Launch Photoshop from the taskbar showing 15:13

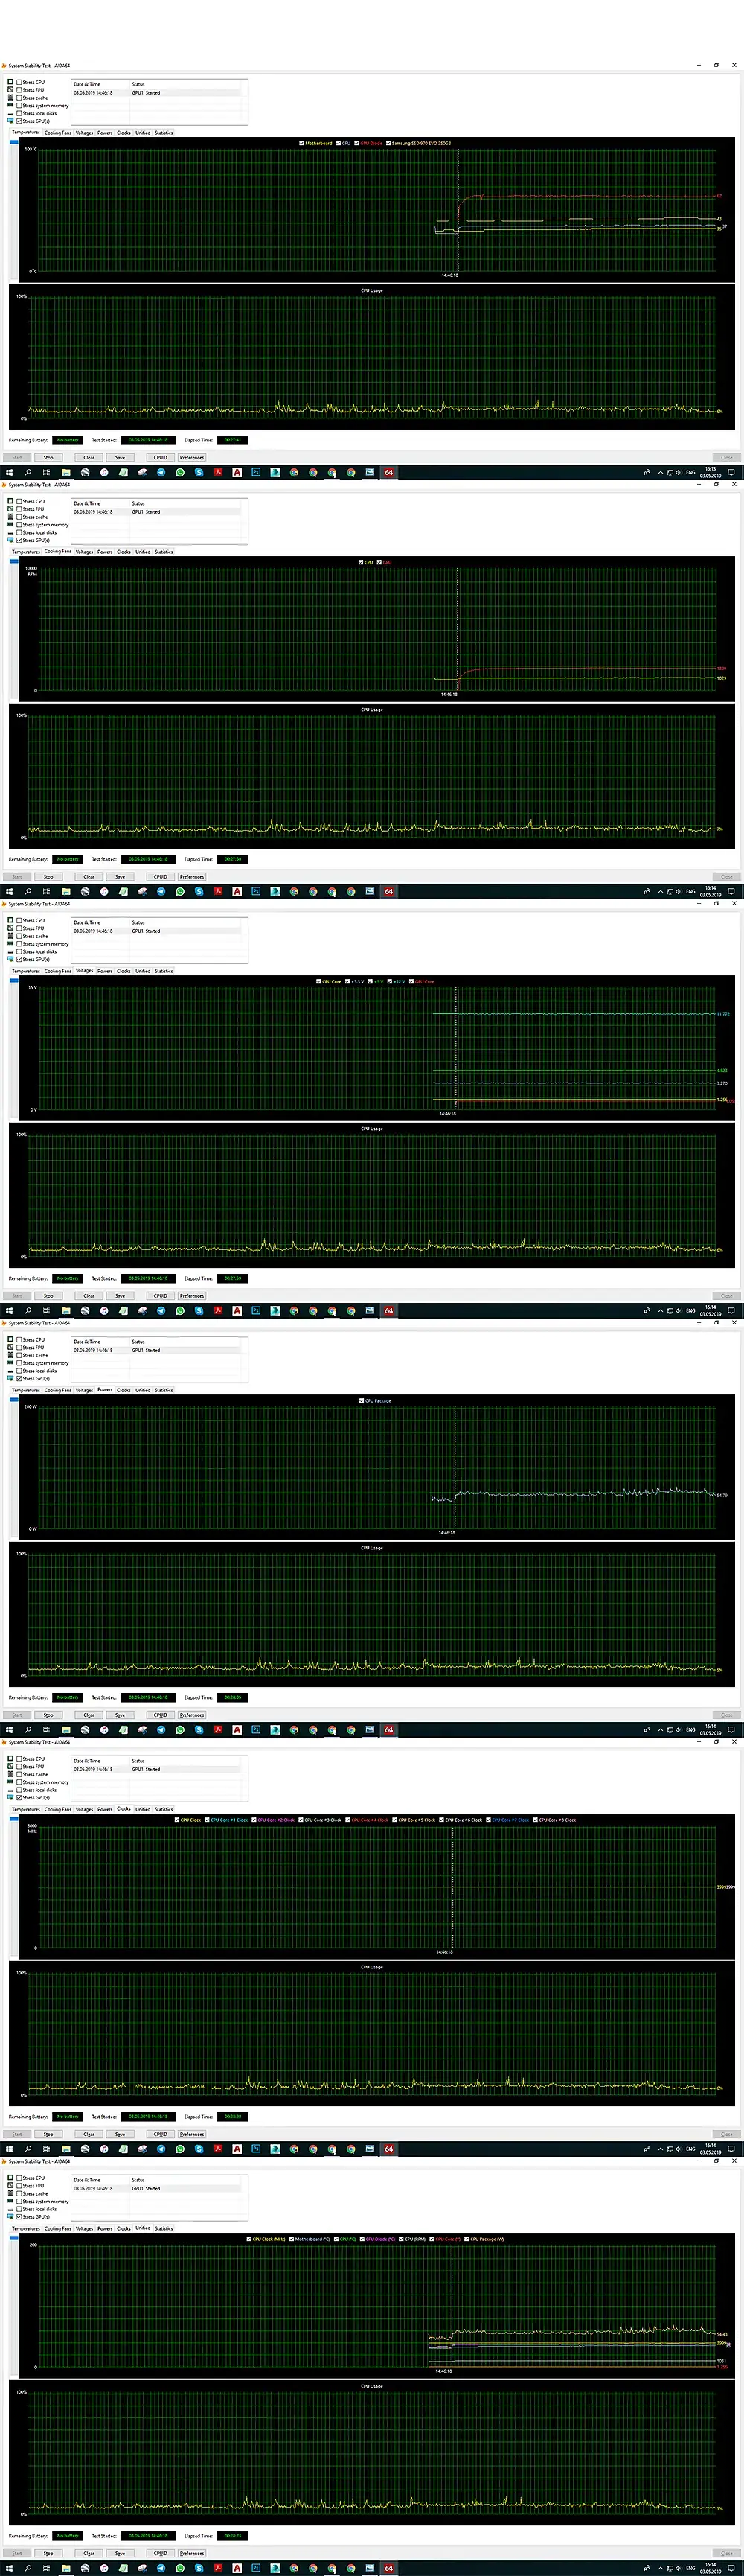tap(257, 472)
